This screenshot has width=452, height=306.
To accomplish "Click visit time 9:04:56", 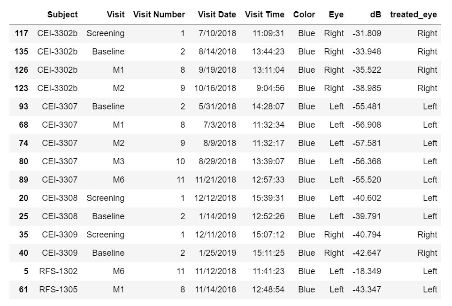I will pos(270,88).
